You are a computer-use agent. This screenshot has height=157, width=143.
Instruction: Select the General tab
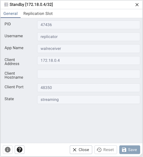pyautogui.click(x=10, y=13)
